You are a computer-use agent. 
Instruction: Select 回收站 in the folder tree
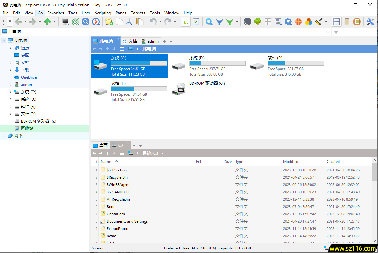(27, 129)
